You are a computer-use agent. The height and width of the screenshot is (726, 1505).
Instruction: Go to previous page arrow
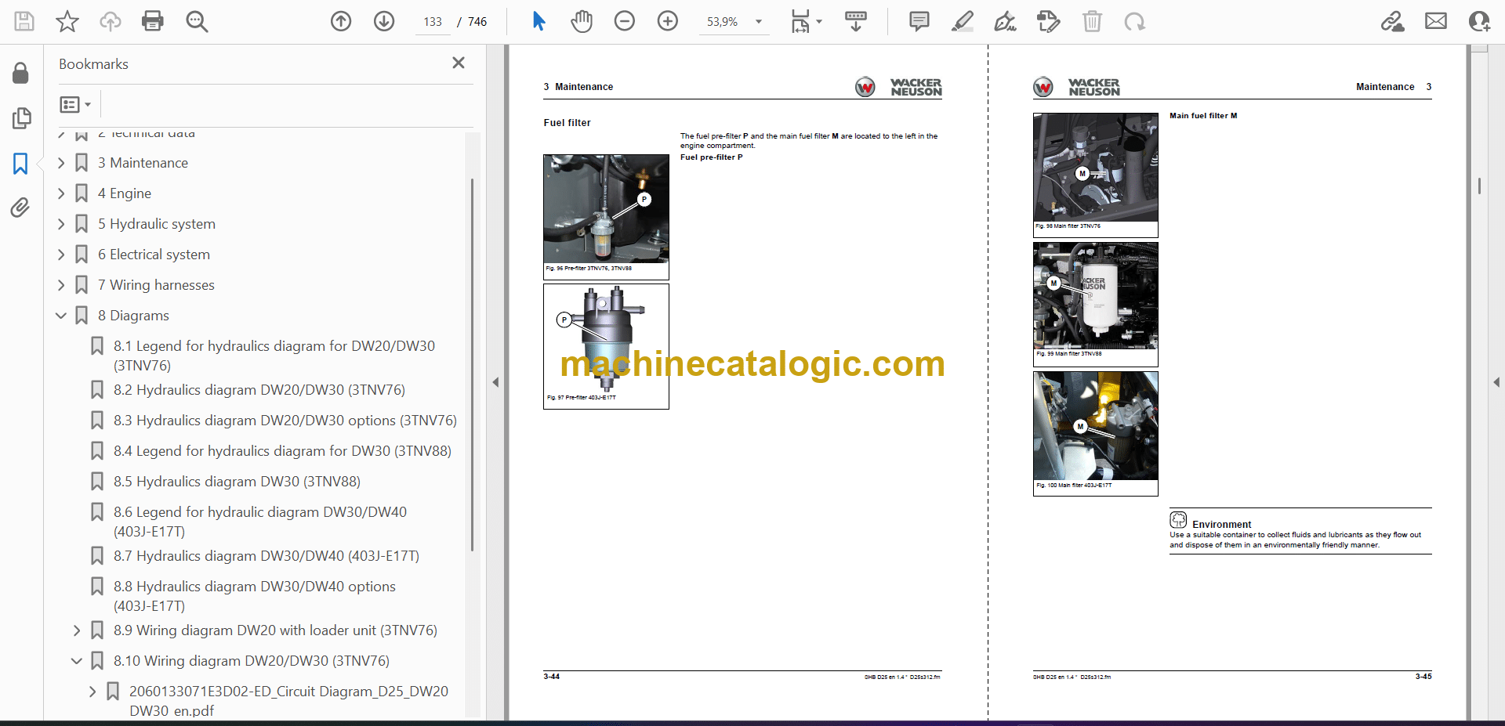point(341,21)
